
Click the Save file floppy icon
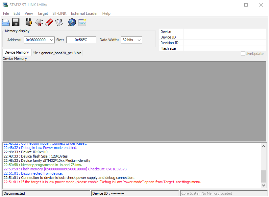pyautogui.click(x=15, y=22)
